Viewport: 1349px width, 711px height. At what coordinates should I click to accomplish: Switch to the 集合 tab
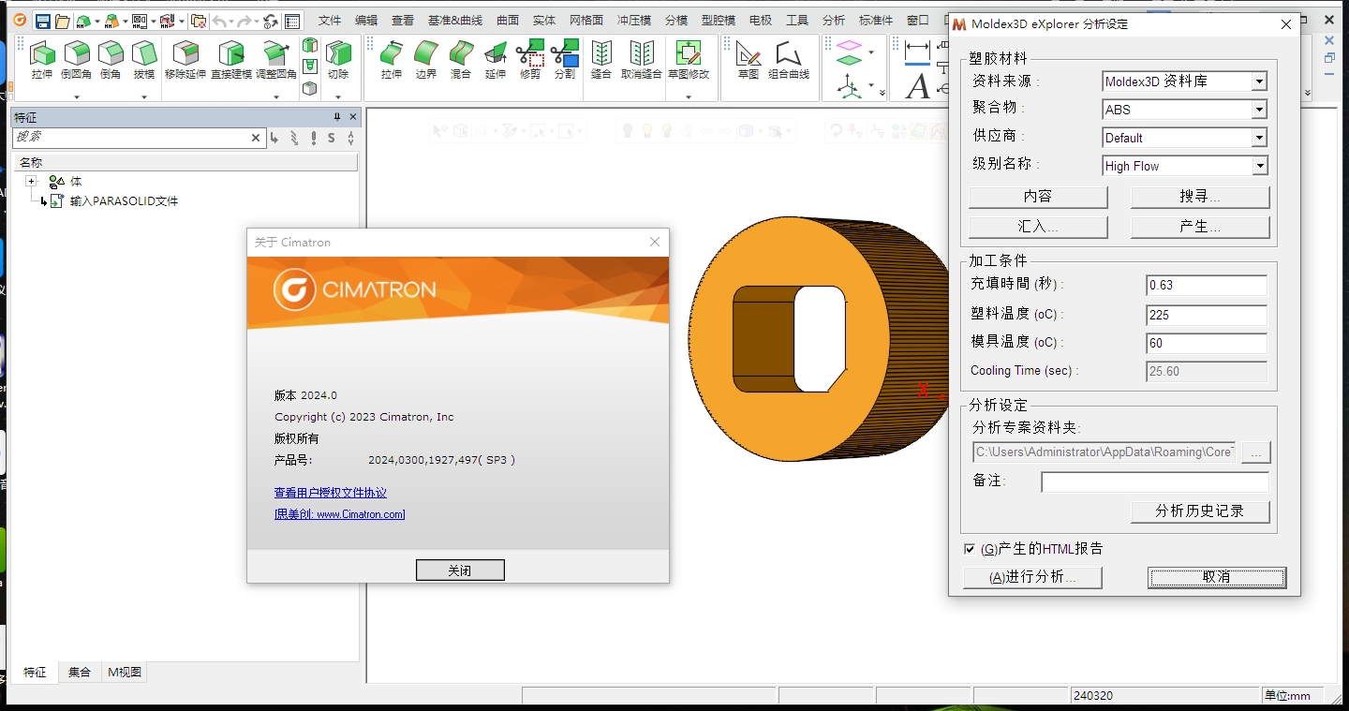(x=80, y=672)
